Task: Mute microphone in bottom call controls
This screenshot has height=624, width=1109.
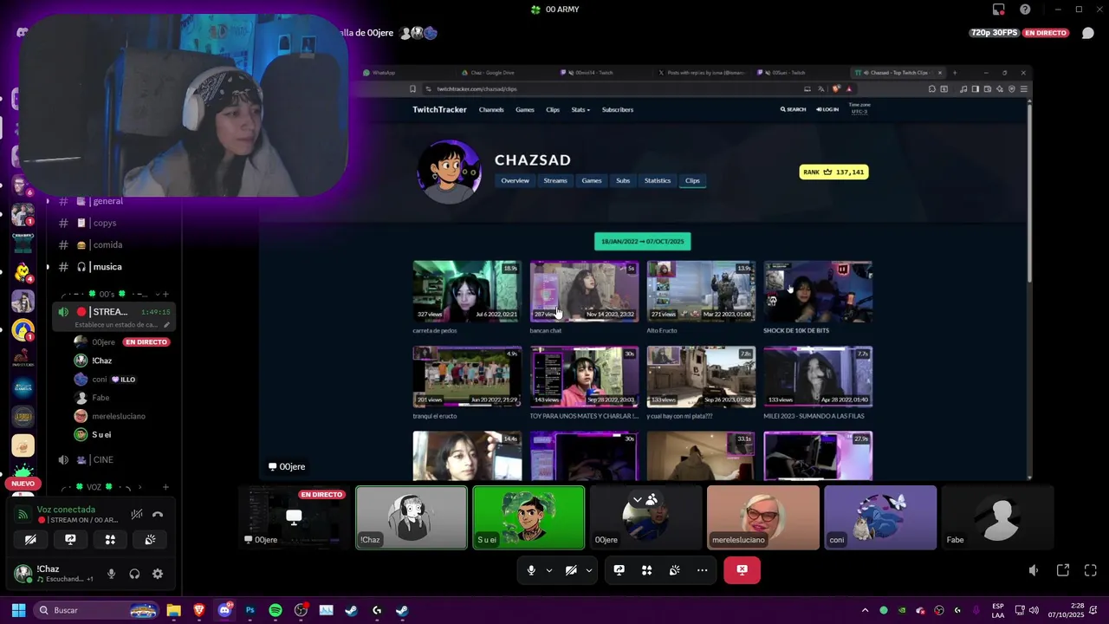Action: tap(531, 570)
